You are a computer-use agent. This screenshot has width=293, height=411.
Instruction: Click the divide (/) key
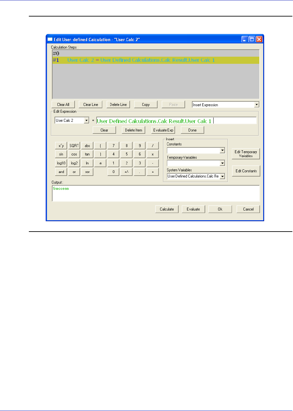(x=153, y=146)
